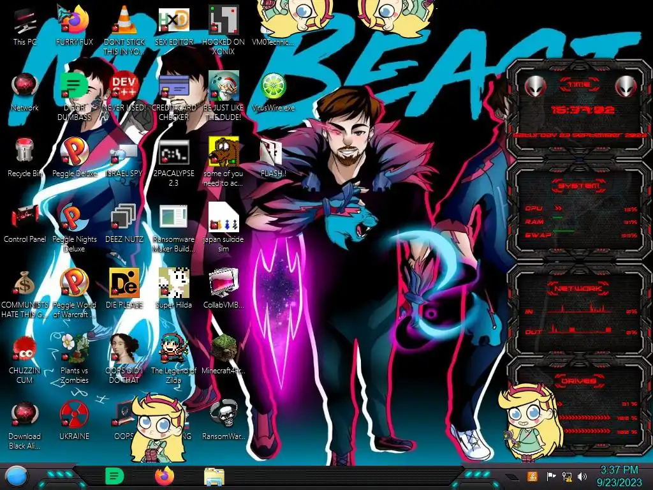Viewport: 653px width, 490px height.
Task: Open the Minecraft4Fr... grass block icon
Action: coord(223,355)
